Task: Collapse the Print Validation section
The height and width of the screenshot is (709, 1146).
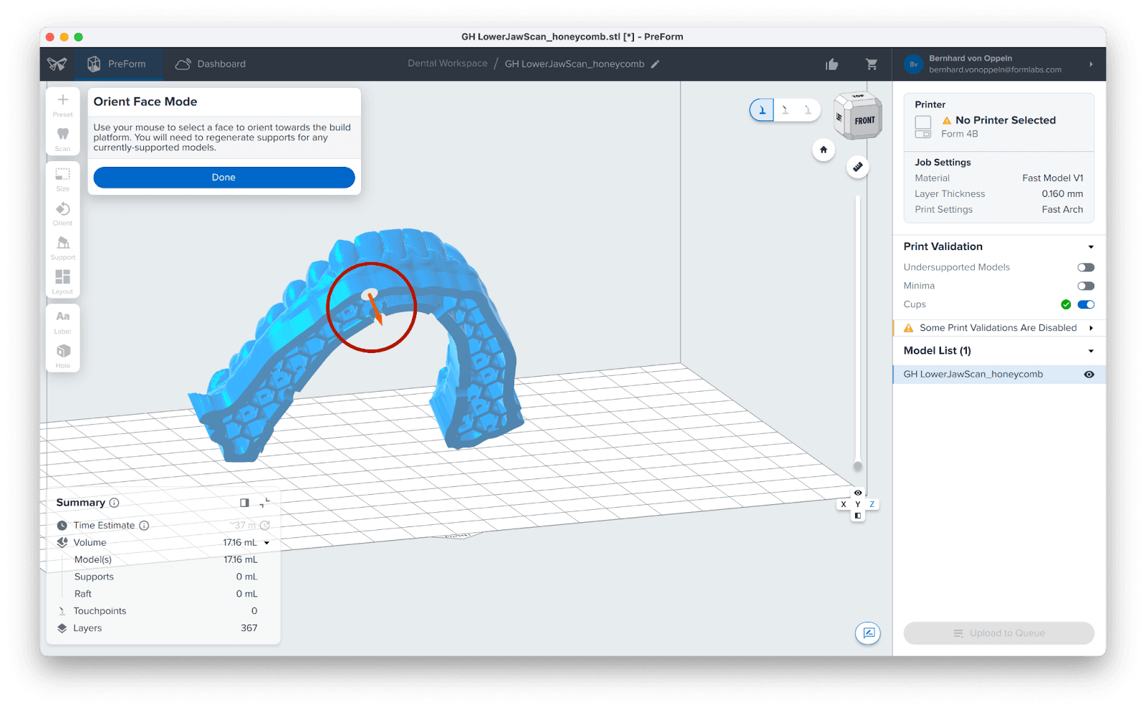Action: [1091, 247]
